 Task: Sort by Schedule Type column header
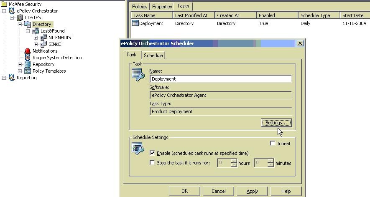[319, 15]
